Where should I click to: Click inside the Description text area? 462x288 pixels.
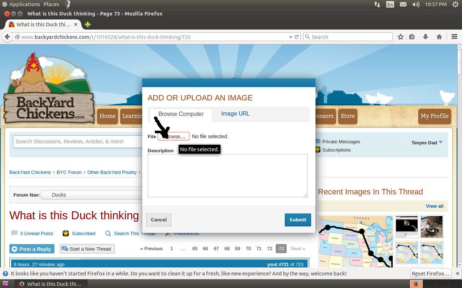click(227, 176)
